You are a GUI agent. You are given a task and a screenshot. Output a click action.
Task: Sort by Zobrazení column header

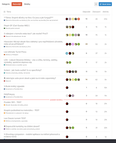tap(96, 12)
